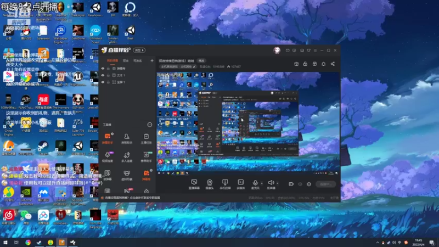Viewport: 439px width, 247px height.
Task: Collapse the 工具箱 toolbox panel
Action: [x=149, y=125]
